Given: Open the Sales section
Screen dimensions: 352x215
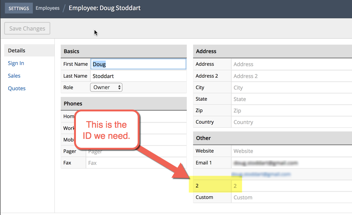Looking at the screenshot, I should coord(14,75).
